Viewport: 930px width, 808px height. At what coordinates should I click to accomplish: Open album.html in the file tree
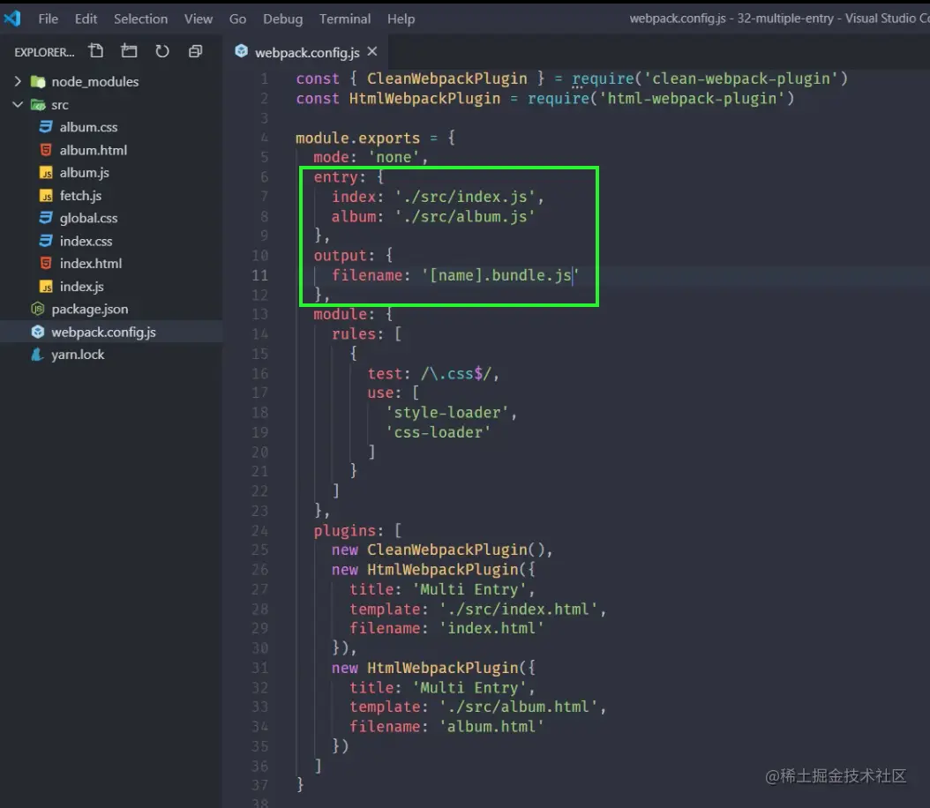tap(94, 150)
